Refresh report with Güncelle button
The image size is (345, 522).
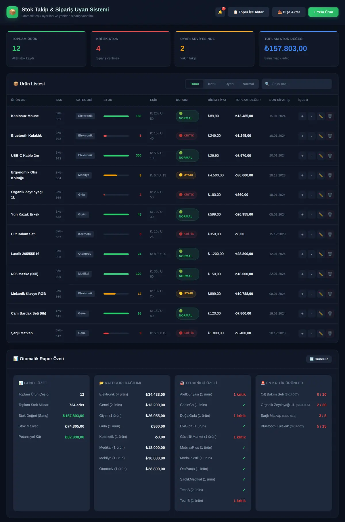[x=319, y=359]
